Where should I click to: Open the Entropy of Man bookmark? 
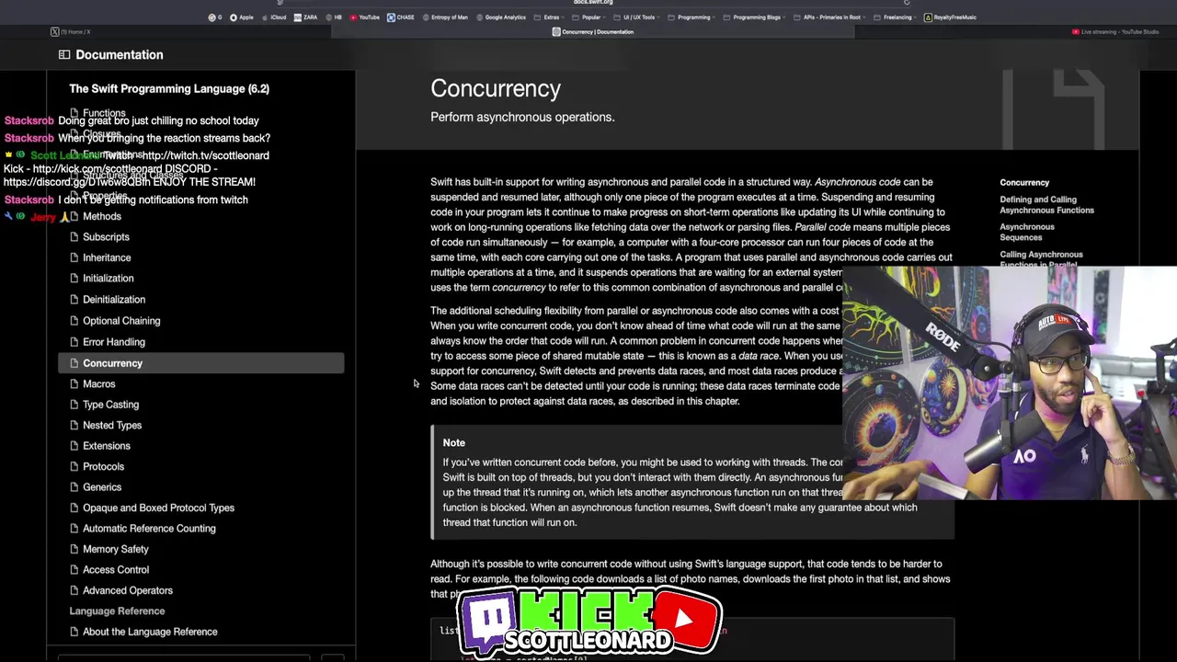[x=445, y=17]
